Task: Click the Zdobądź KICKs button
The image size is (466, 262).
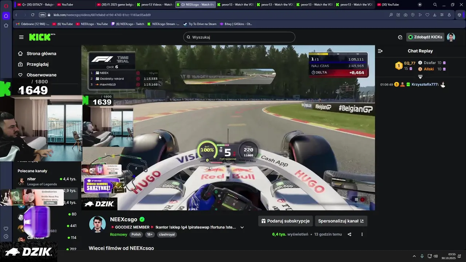Action: (425, 37)
